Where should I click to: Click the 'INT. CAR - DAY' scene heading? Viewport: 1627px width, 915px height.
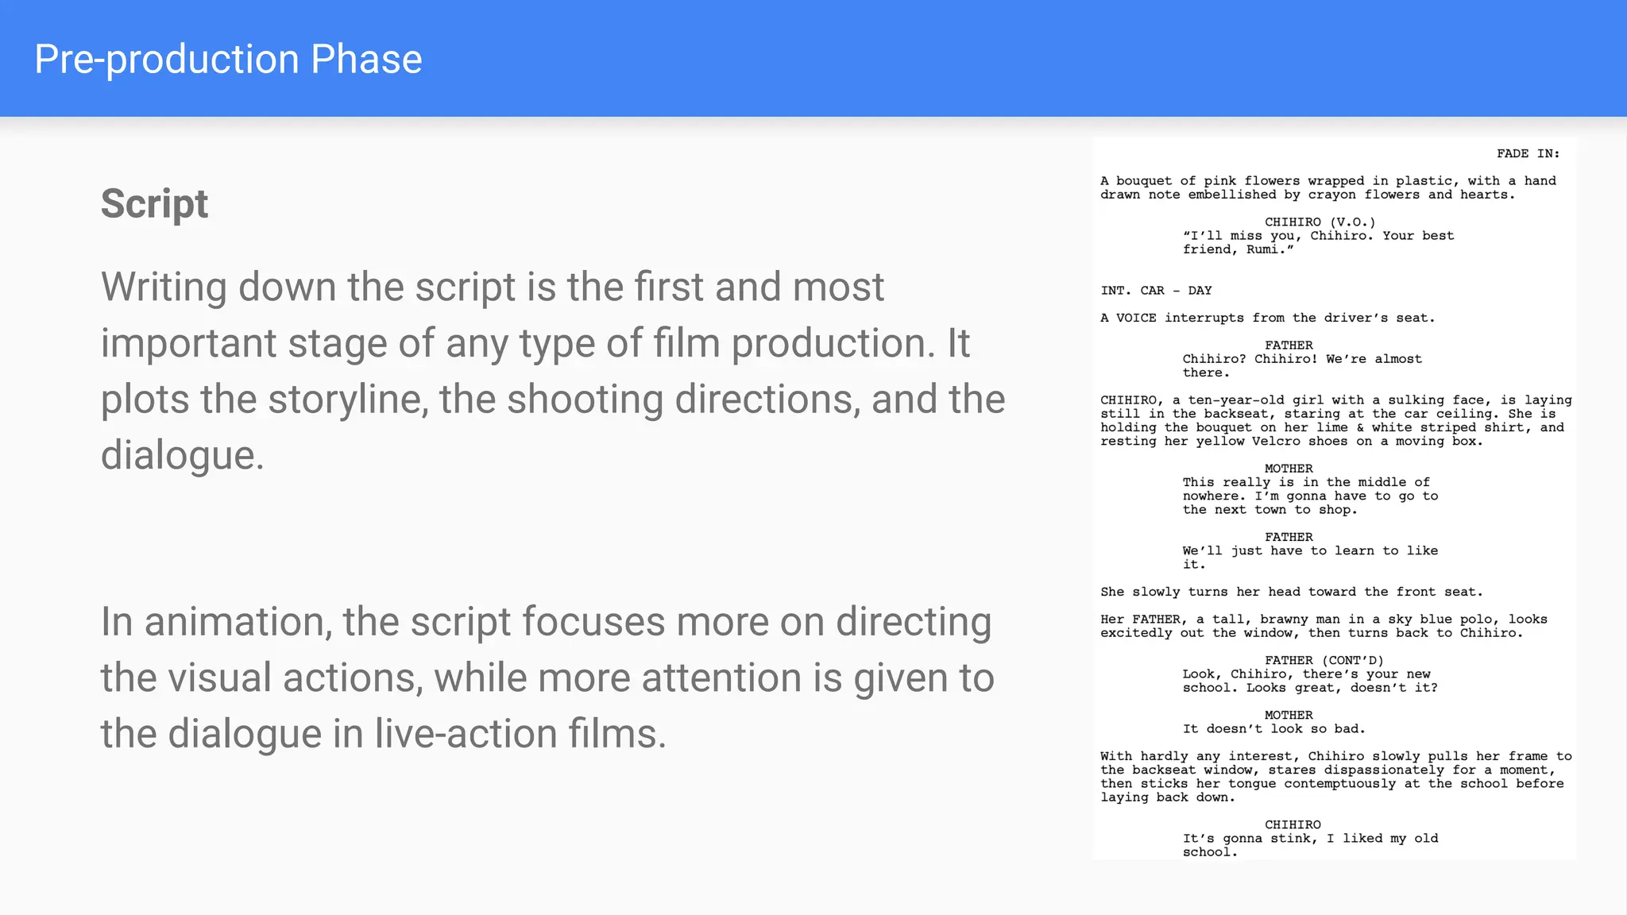click(1156, 291)
